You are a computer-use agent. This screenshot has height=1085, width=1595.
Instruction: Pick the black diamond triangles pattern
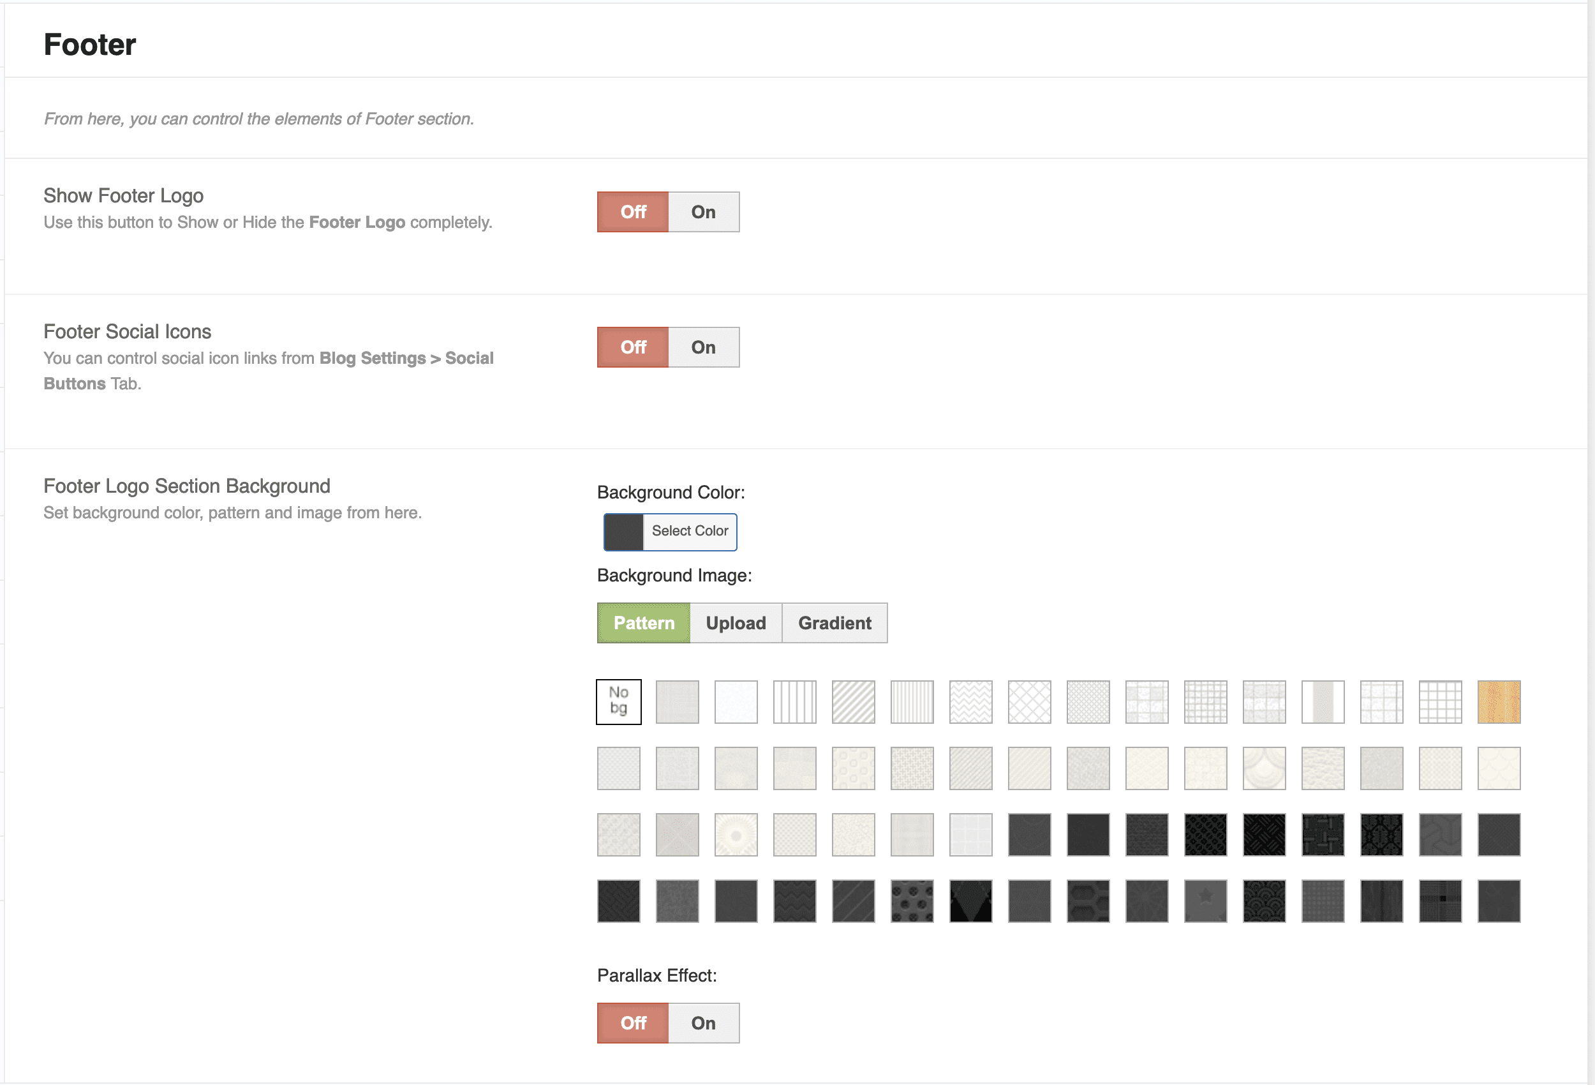click(970, 901)
